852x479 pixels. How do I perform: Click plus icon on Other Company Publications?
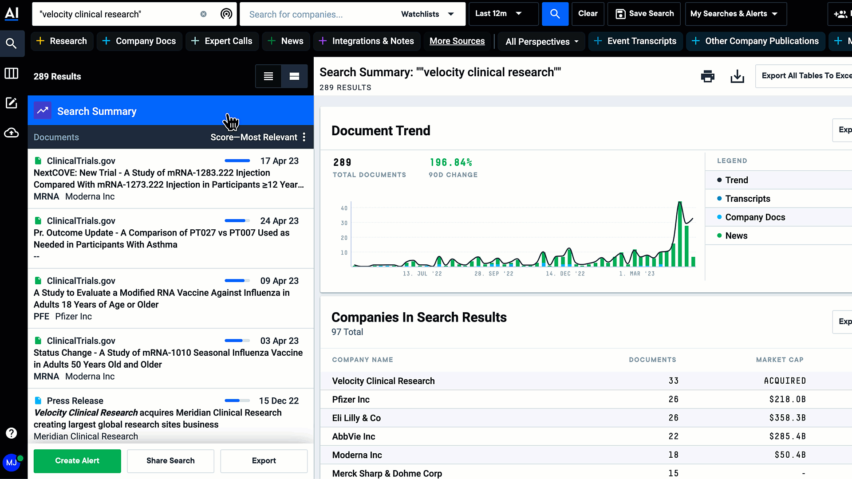(x=696, y=41)
